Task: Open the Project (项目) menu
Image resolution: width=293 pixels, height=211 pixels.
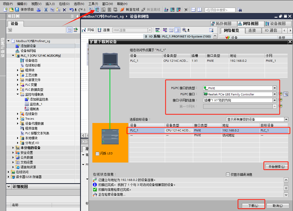Action: 8,4
